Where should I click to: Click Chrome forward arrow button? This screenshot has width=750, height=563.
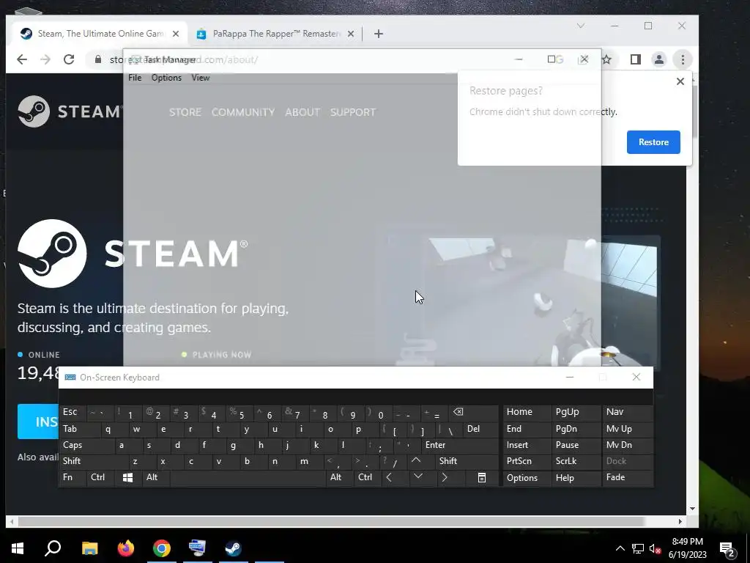(x=45, y=59)
